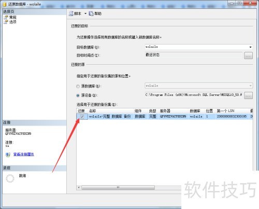Open the 目标数据库 combo box dropdown
259x209 pixels.
click(250, 47)
